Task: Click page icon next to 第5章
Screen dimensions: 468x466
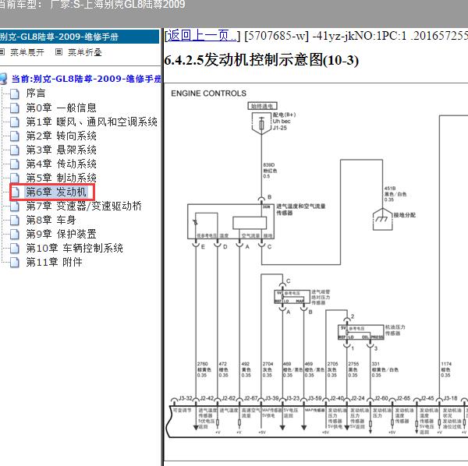Action: click(x=15, y=178)
